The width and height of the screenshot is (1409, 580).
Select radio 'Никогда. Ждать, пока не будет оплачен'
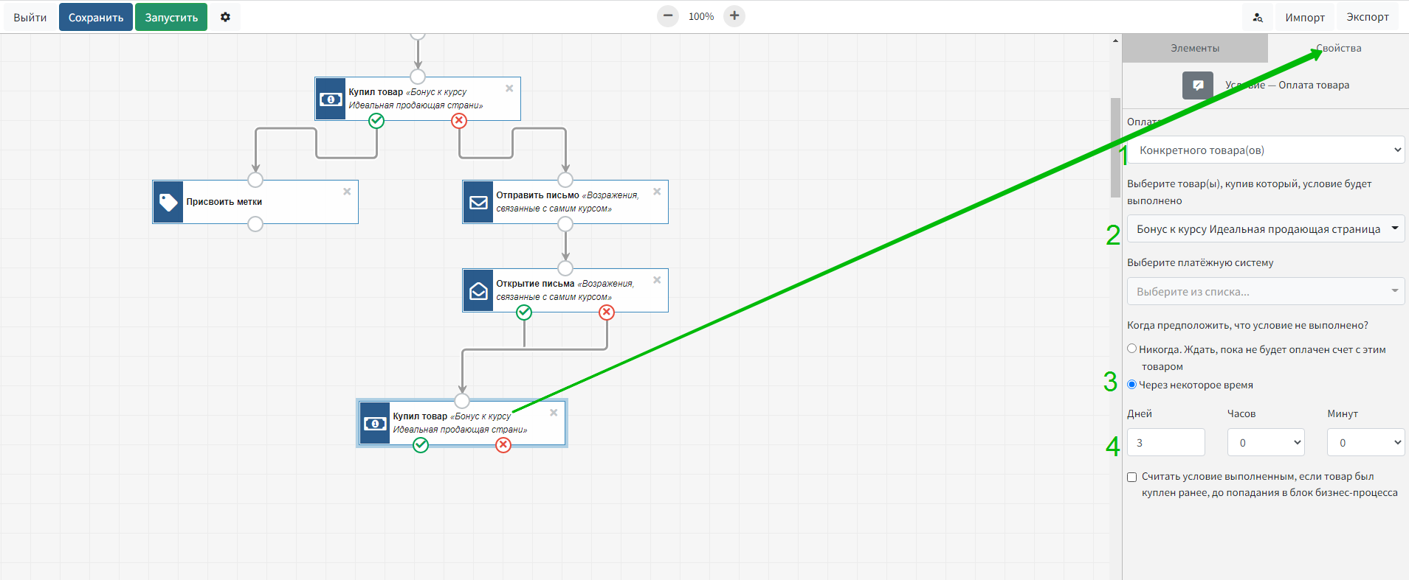[x=1131, y=349]
